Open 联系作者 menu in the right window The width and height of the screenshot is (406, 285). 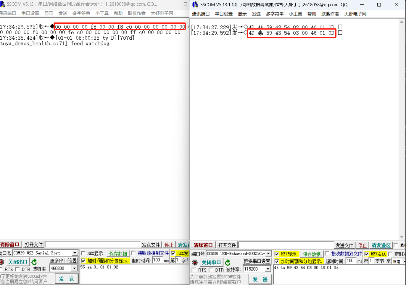(330, 14)
